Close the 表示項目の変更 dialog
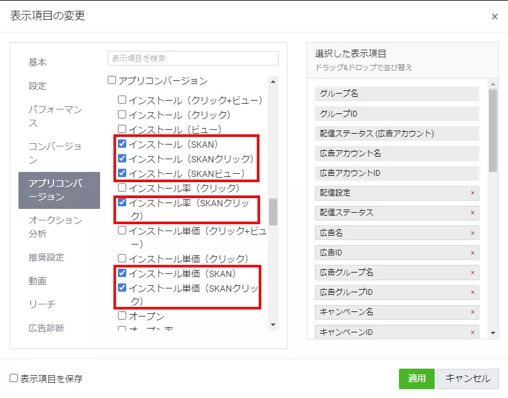The image size is (508, 398). (495, 17)
